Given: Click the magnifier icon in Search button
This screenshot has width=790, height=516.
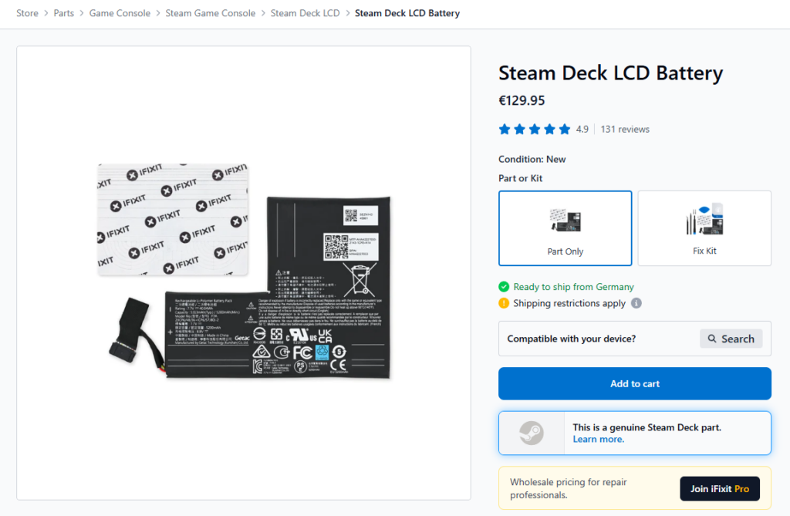Looking at the screenshot, I should tap(712, 339).
